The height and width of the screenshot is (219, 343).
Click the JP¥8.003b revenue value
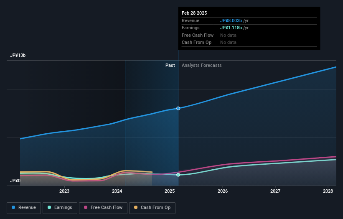[x=231, y=20]
